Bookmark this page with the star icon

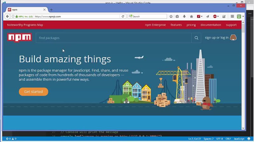[171, 16]
